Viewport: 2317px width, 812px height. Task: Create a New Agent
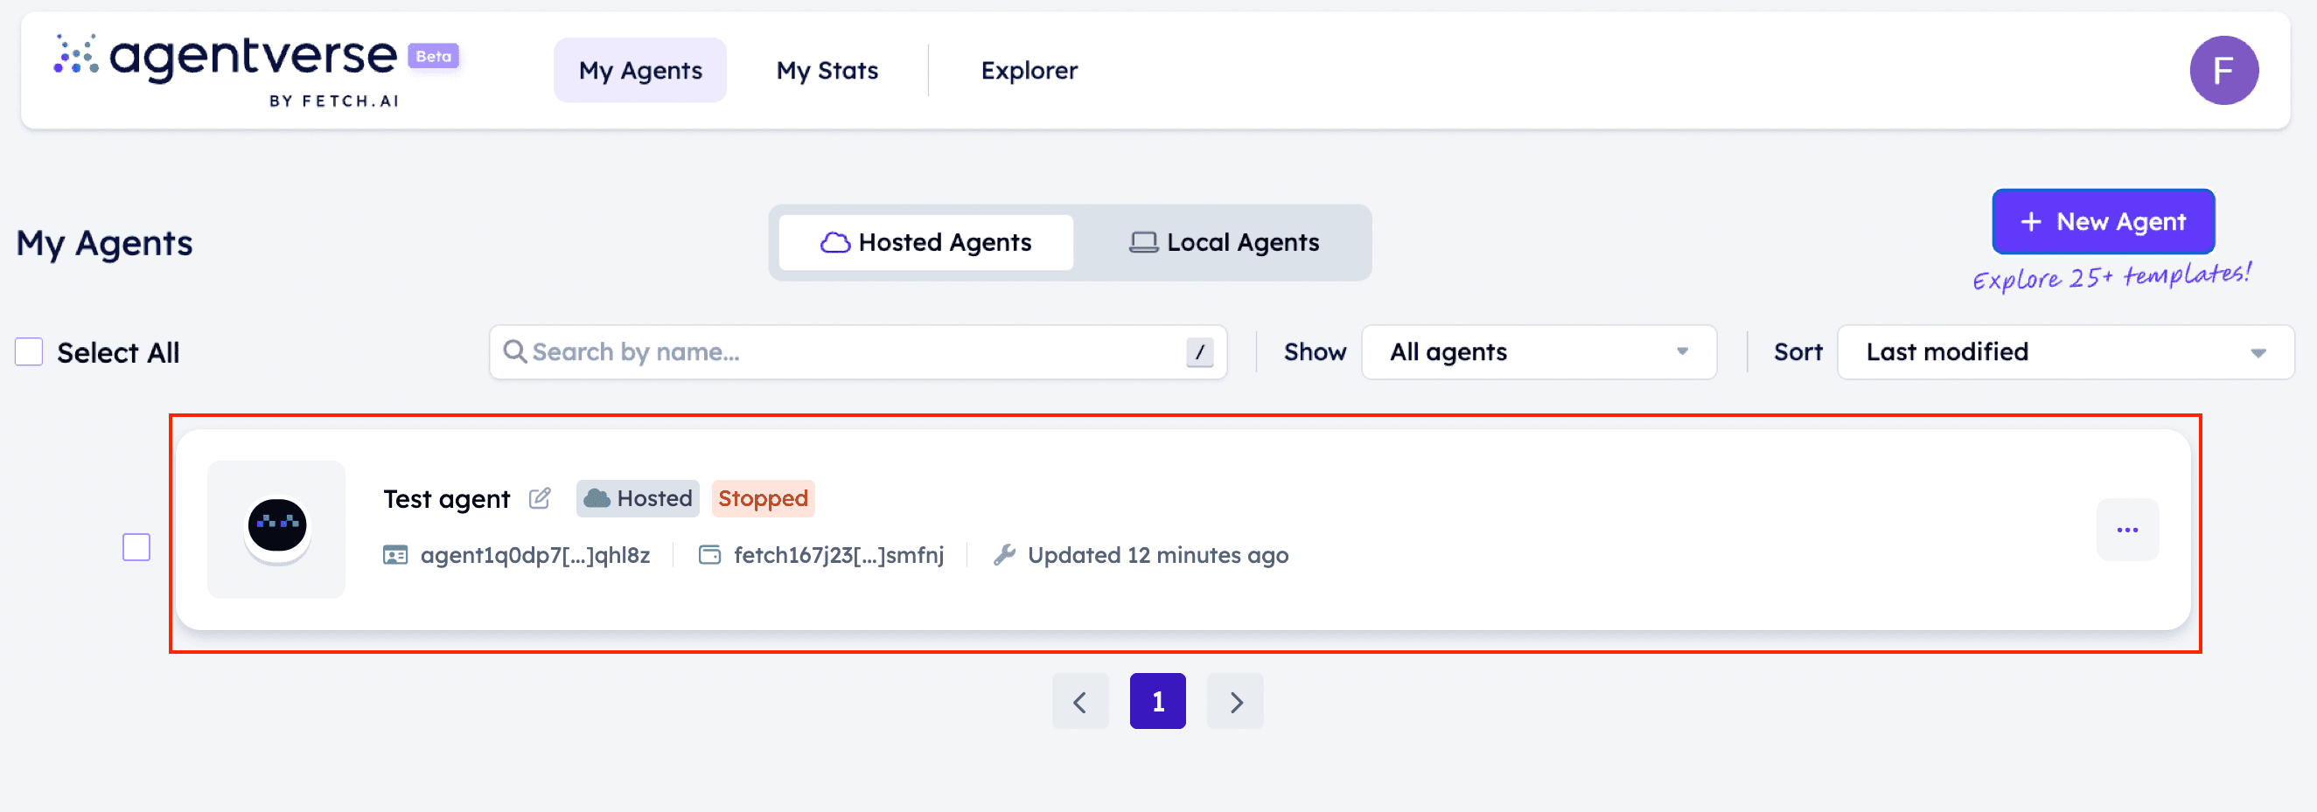point(2102,222)
